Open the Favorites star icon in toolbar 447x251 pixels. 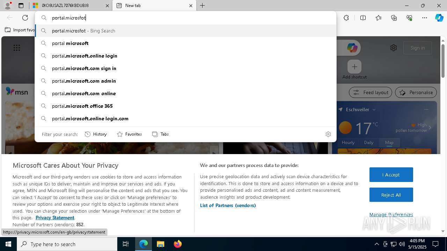coord(379,18)
